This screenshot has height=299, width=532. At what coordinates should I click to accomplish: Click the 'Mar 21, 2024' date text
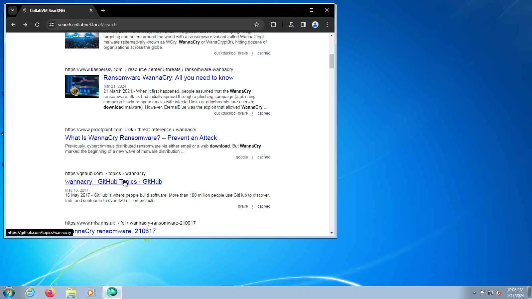pos(115,86)
